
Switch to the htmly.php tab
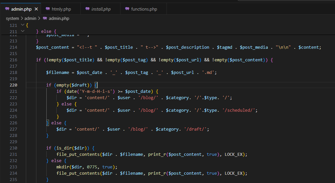(x=61, y=9)
